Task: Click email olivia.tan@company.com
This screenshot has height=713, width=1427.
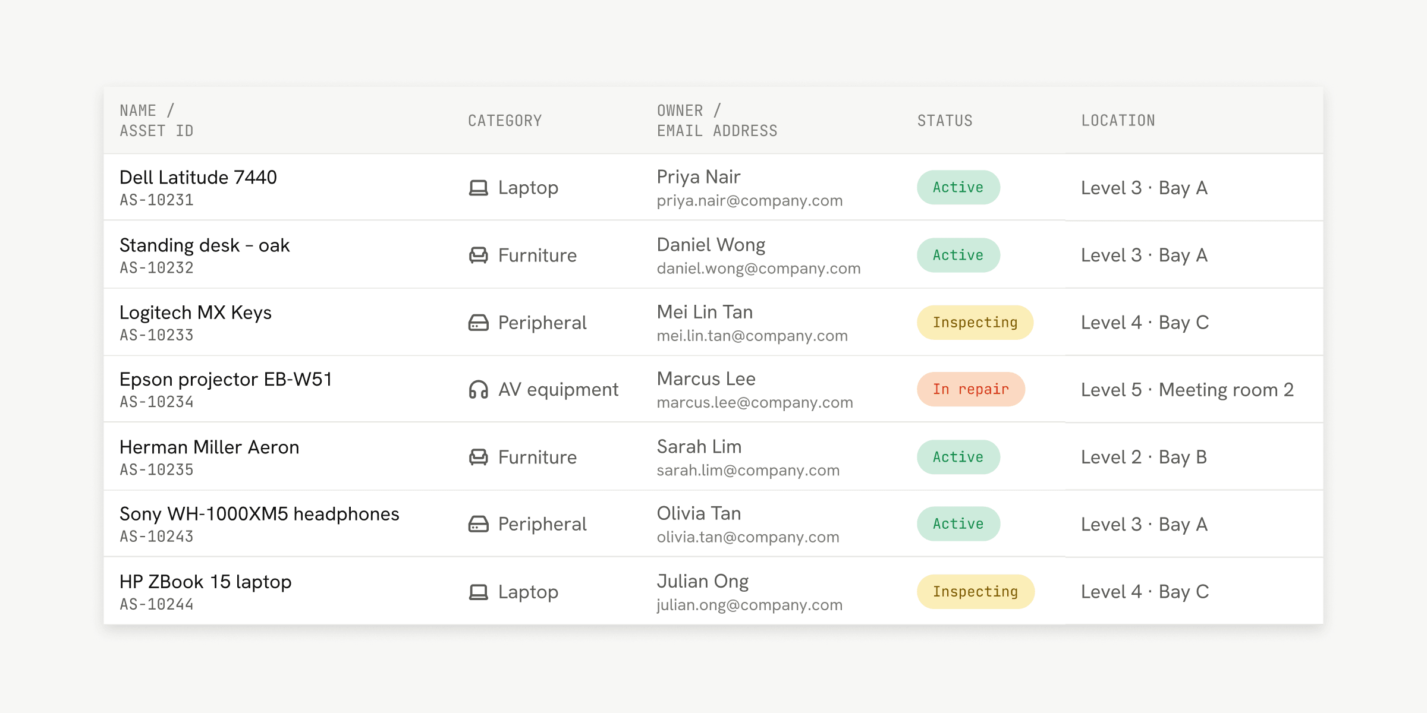Action: coord(748,537)
